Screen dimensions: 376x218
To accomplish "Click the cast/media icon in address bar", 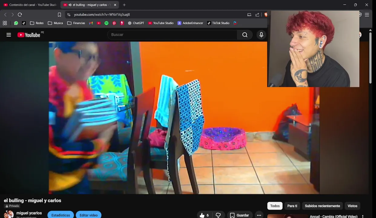I will [x=249, y=15].
